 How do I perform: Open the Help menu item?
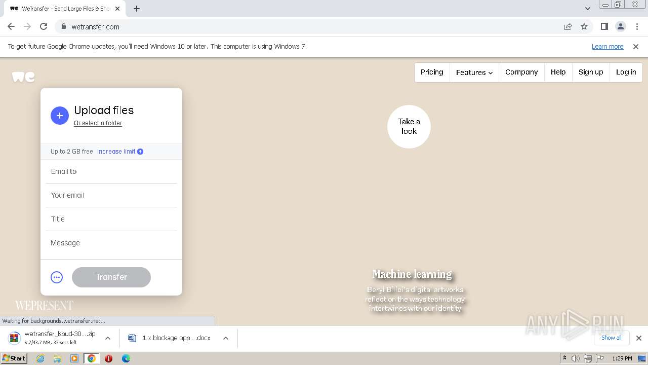pos(558,72)
